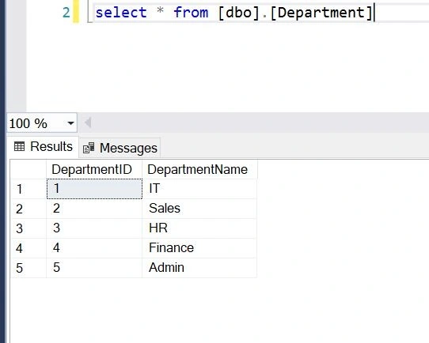Click line number 2 in the editor margin

pos(66,13)
